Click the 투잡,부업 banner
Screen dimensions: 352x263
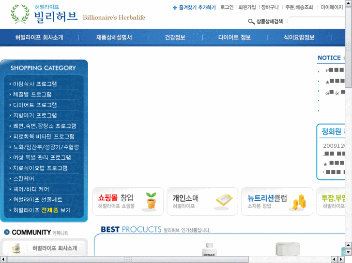(331, 201)
